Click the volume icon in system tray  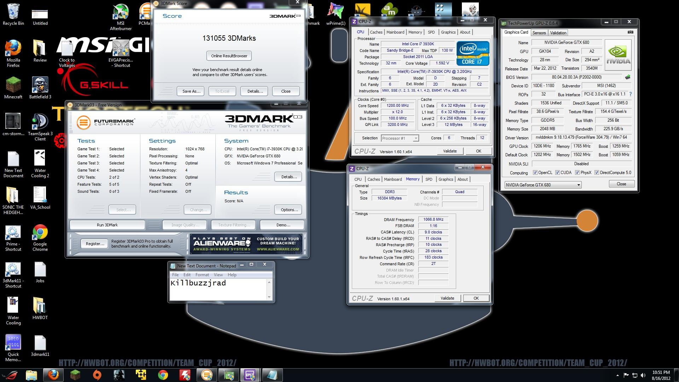point(643,375)
